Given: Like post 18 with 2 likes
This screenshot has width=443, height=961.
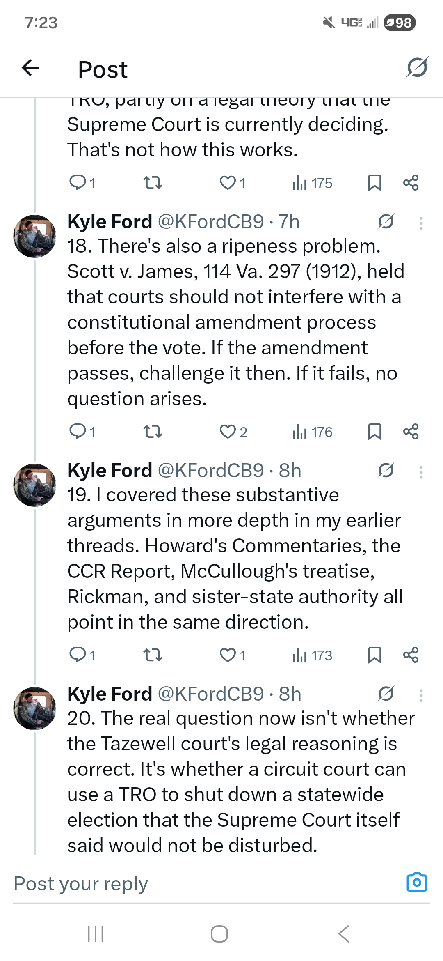Looking at the screenshot, I should click(x=228, y=432).
